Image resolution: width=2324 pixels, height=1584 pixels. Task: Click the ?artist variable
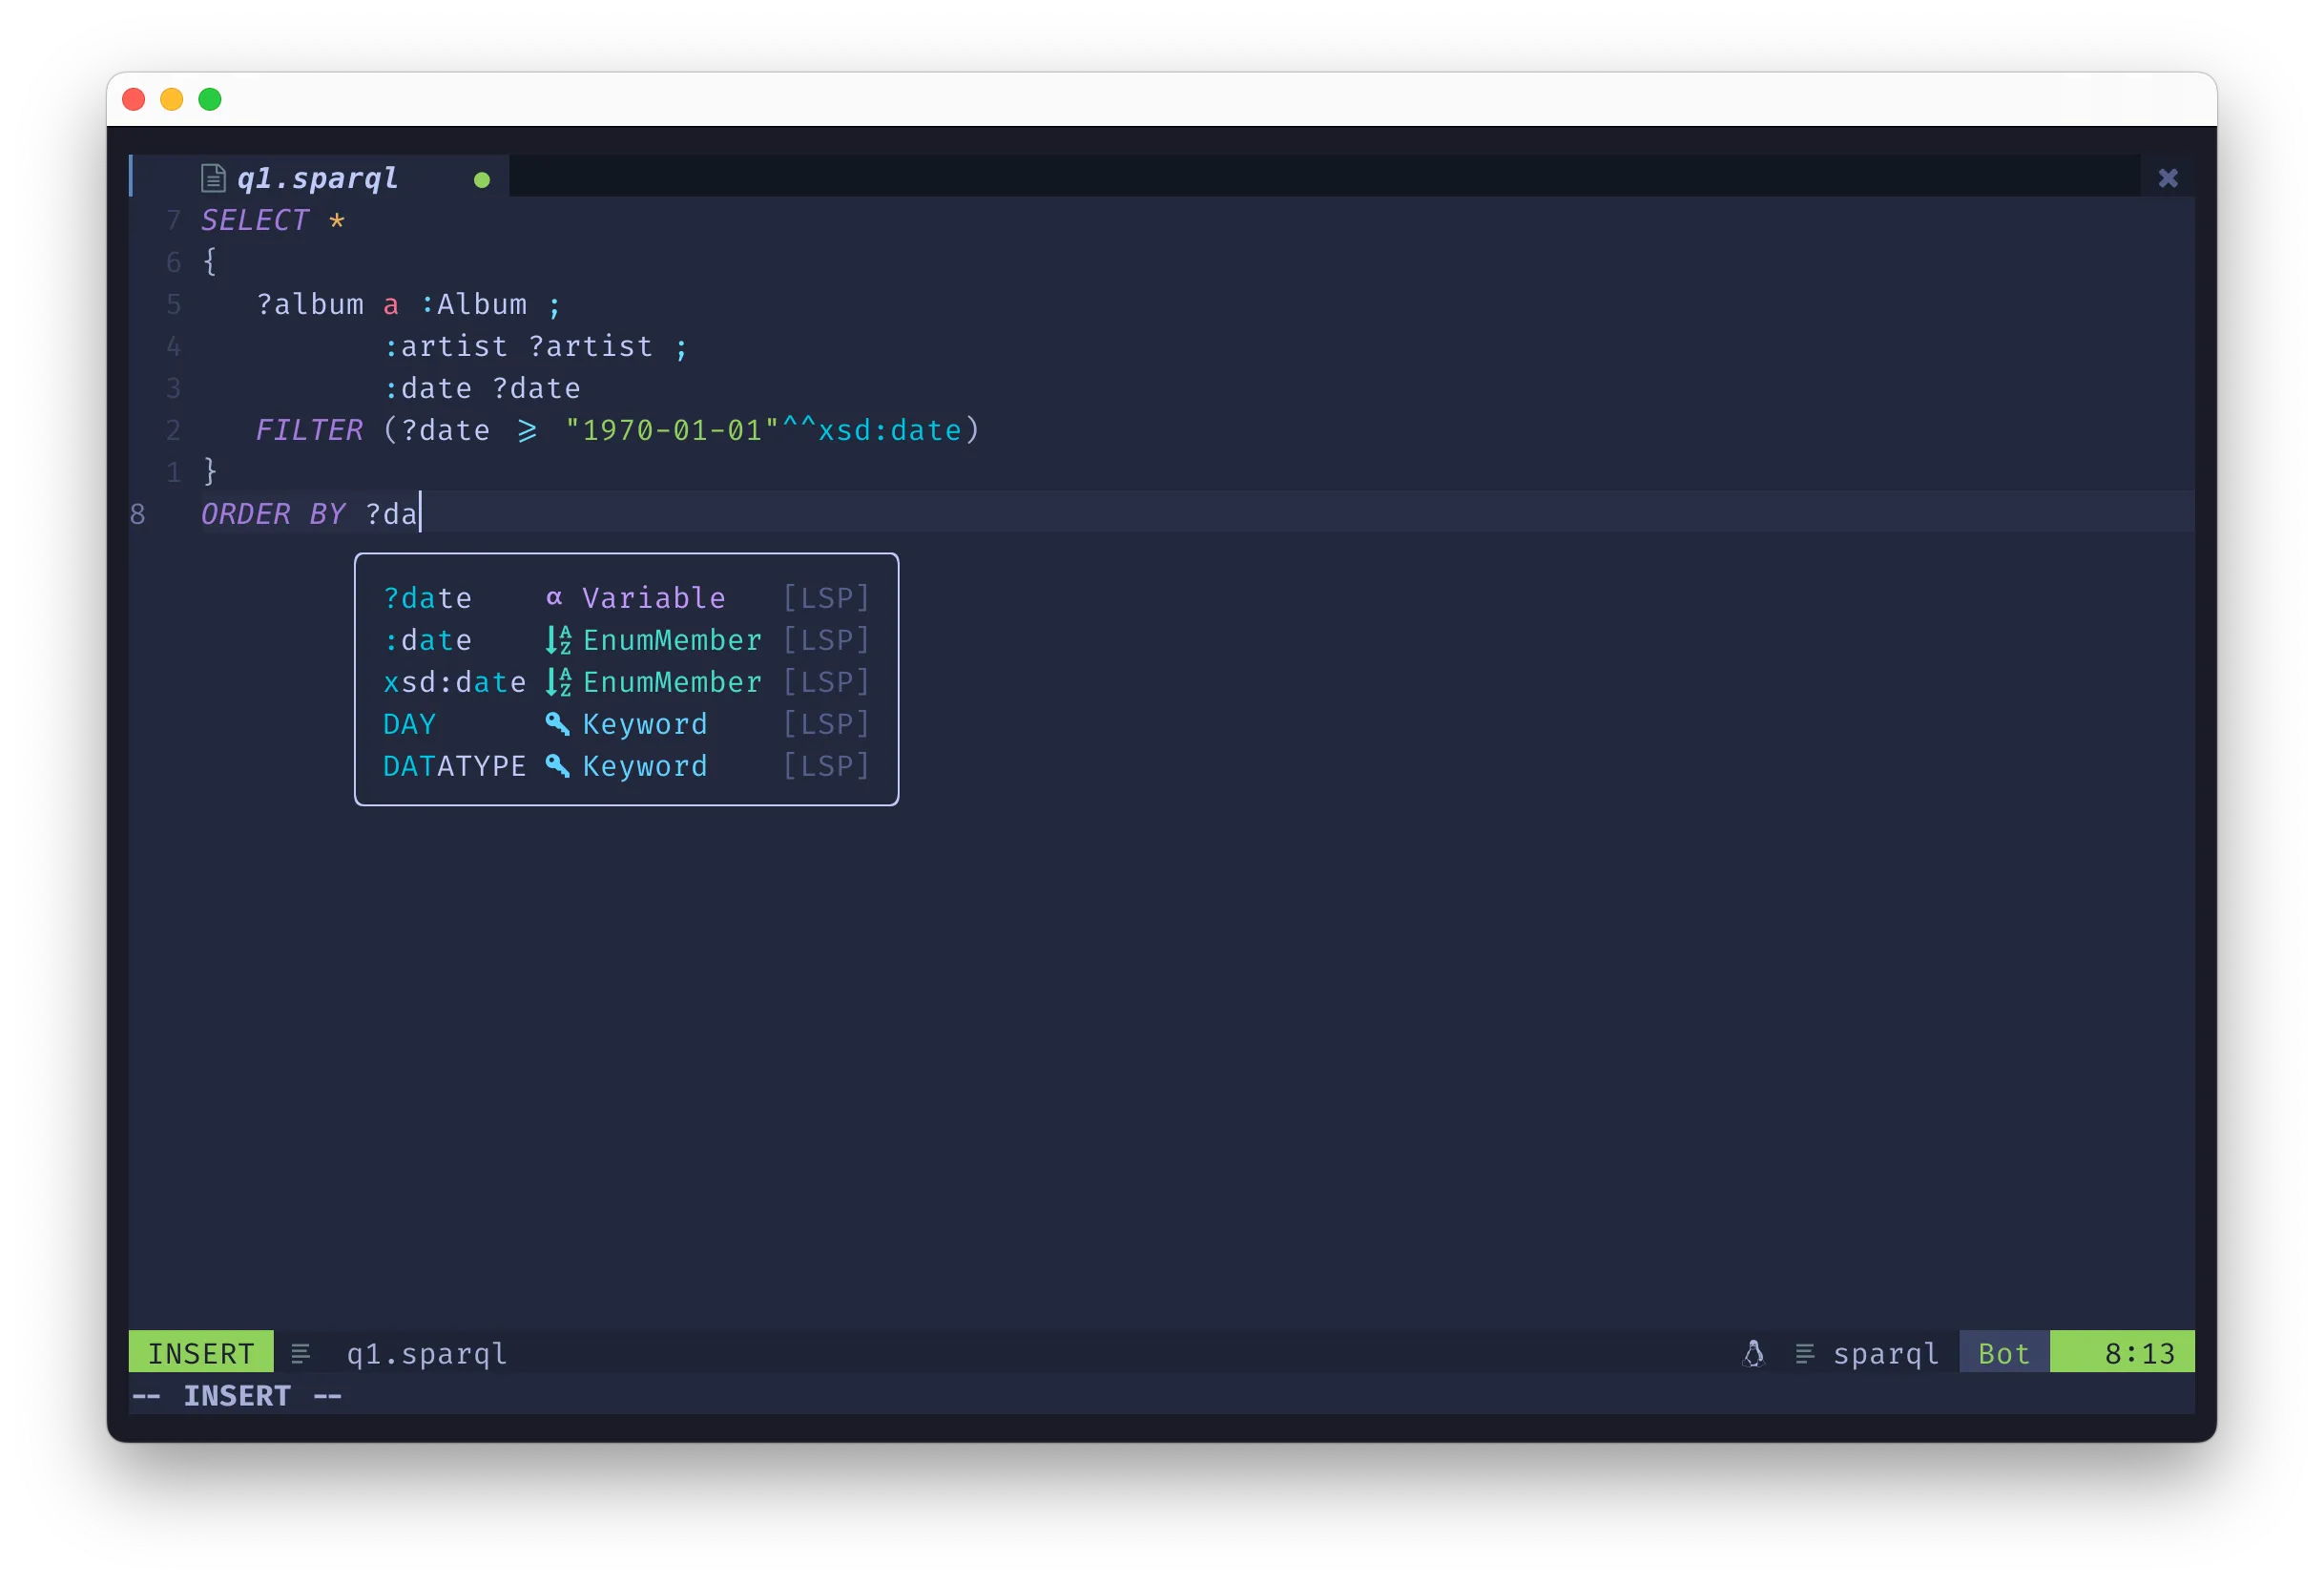[x=591, y=346]
